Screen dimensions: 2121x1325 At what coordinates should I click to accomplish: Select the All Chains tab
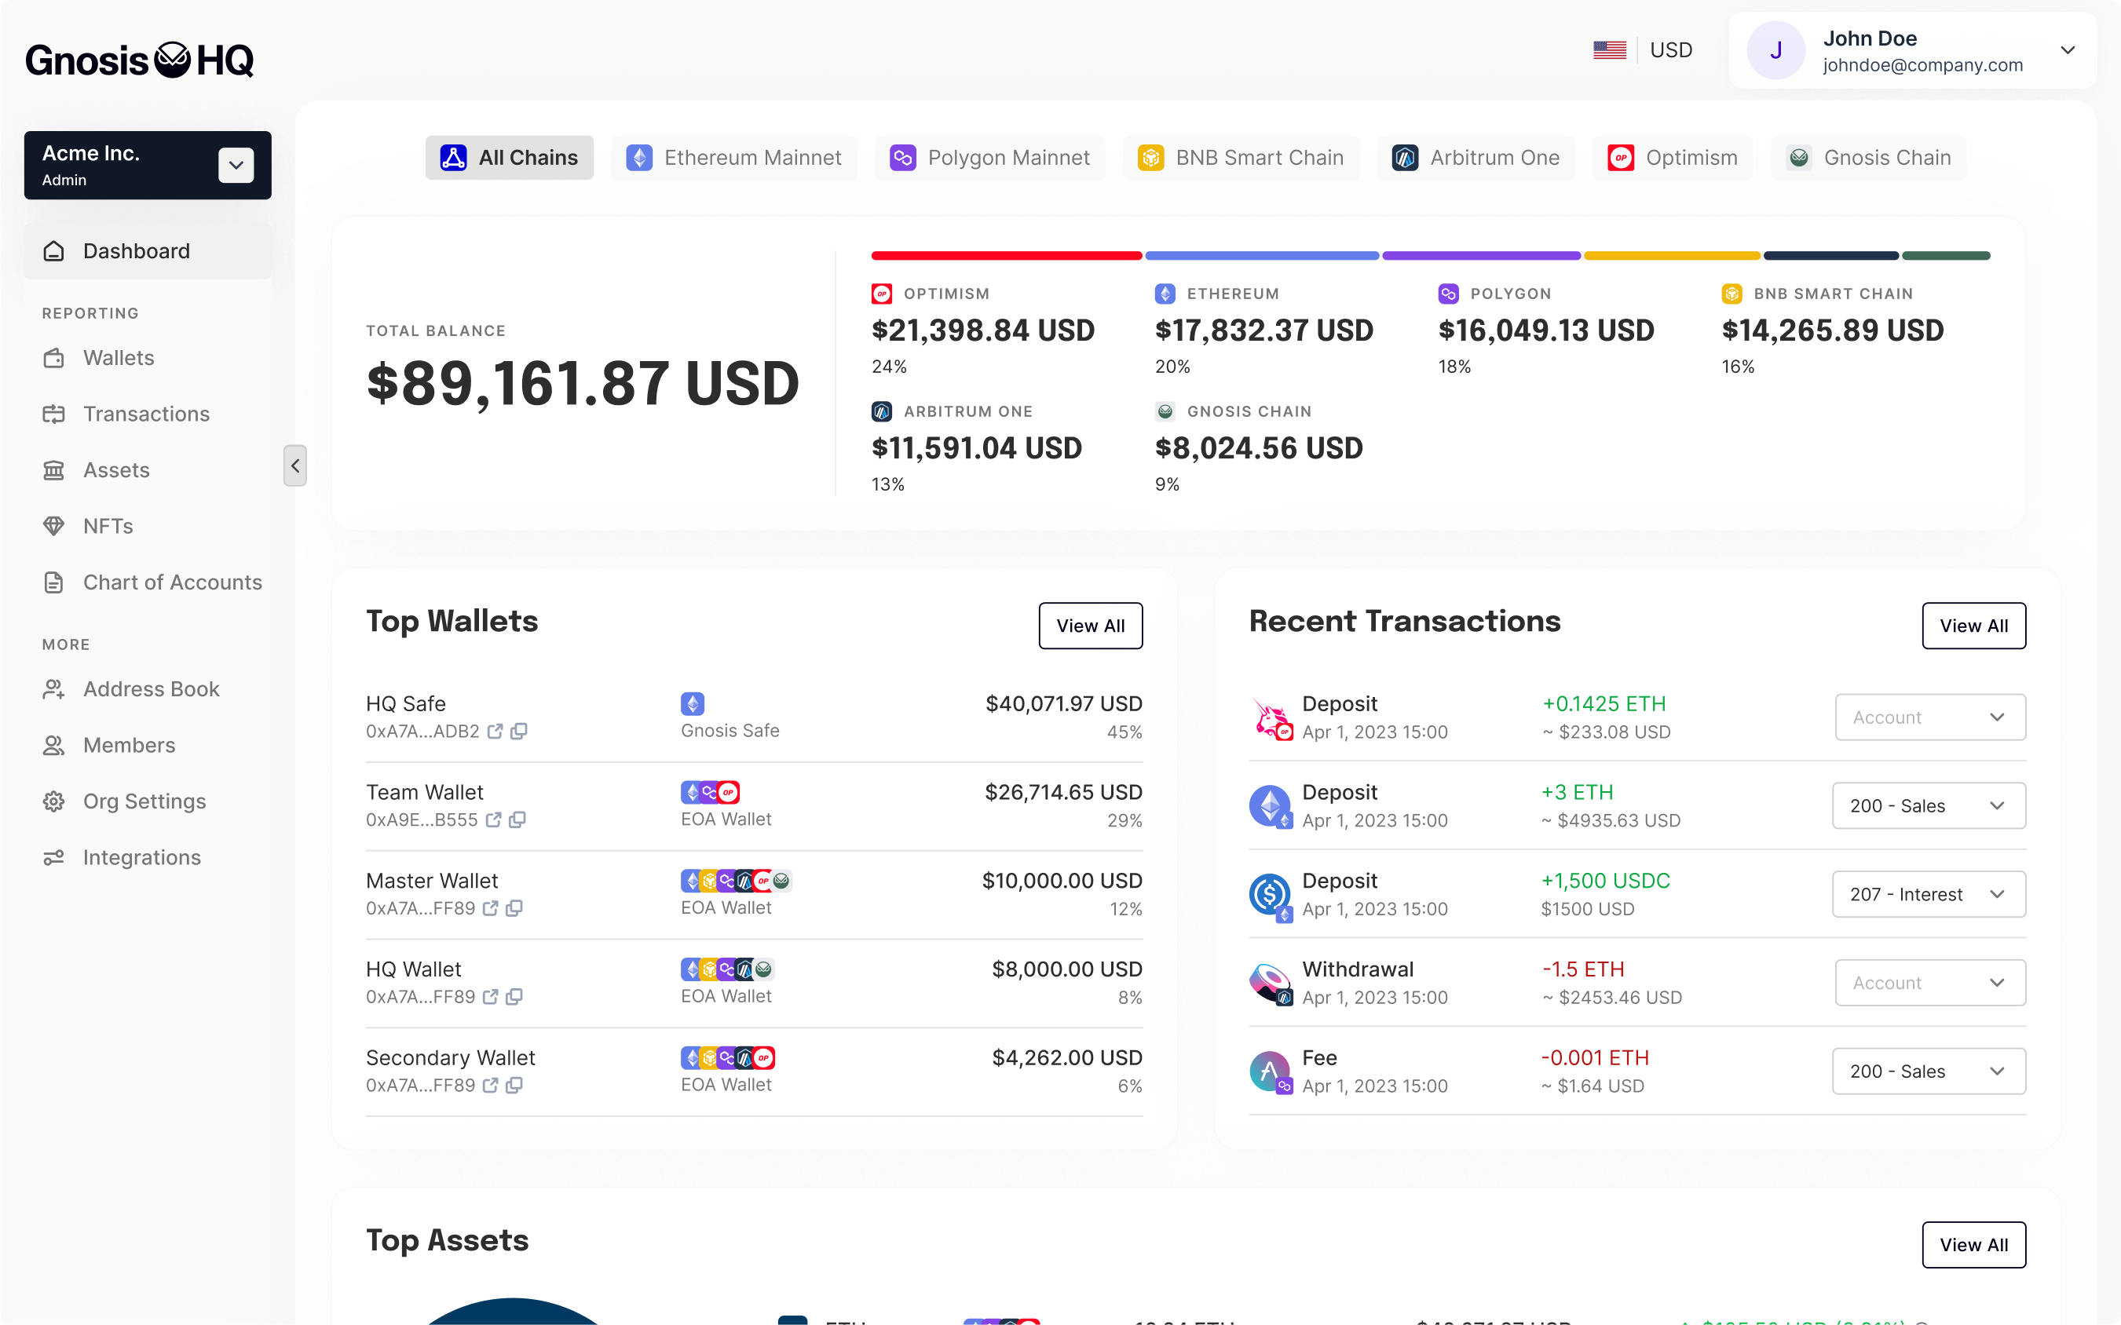tap(509, 158)
